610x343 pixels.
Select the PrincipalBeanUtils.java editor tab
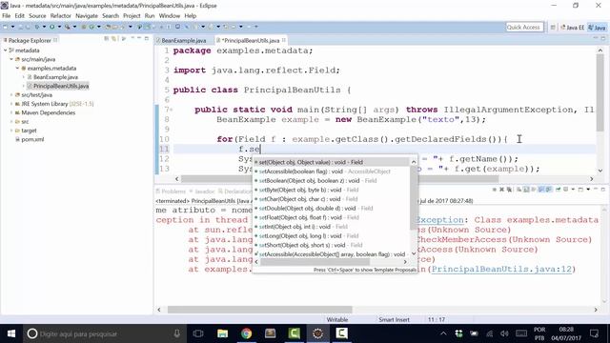click(252, 40)
